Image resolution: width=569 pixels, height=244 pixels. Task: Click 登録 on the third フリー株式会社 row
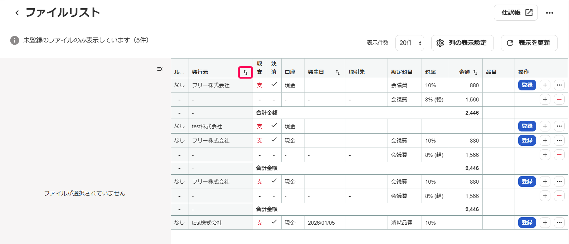click(527, 181)
